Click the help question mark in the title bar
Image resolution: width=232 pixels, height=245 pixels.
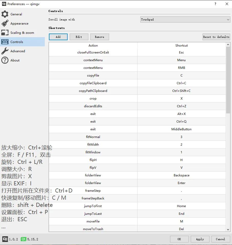[215, 4]
